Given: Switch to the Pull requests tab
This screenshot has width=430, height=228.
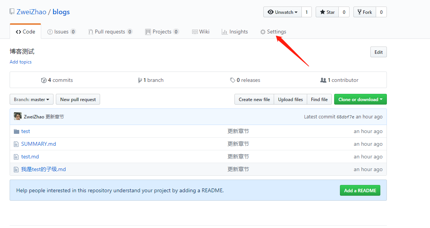Looking at the screenshot, I should (x=110, y=32).
